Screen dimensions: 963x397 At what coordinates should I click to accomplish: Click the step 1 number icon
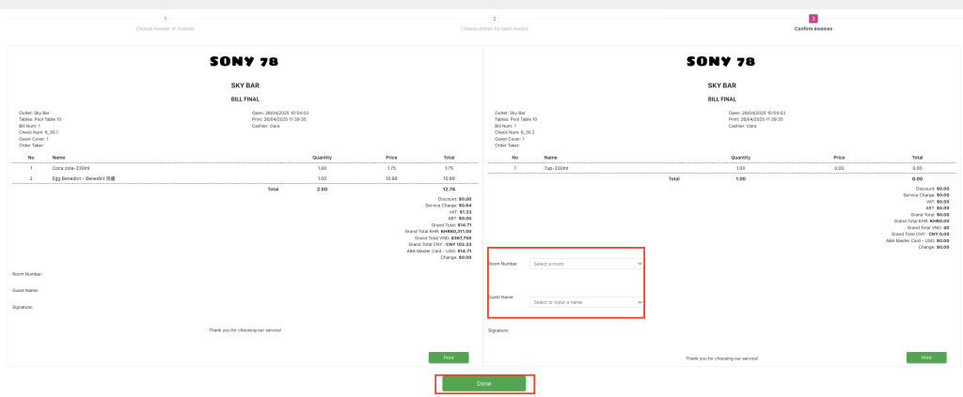[x=166, y=19]
